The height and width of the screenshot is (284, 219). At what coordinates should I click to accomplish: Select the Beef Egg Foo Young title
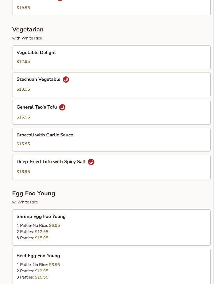coord(38,256)
